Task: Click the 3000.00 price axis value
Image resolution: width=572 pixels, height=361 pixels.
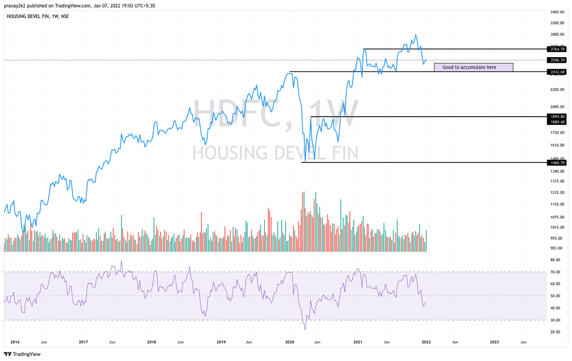Action: tap(557, 34)
